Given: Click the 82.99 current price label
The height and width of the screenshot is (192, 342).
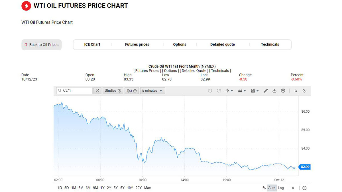Looking at the screenshot, I should [305, 167].
